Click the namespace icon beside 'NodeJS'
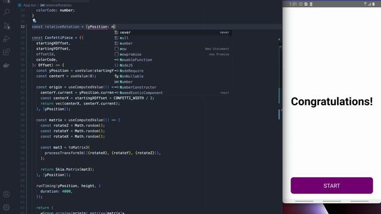Image resolution: width=381 pixels, height=214 pixels. click(117, 65)
